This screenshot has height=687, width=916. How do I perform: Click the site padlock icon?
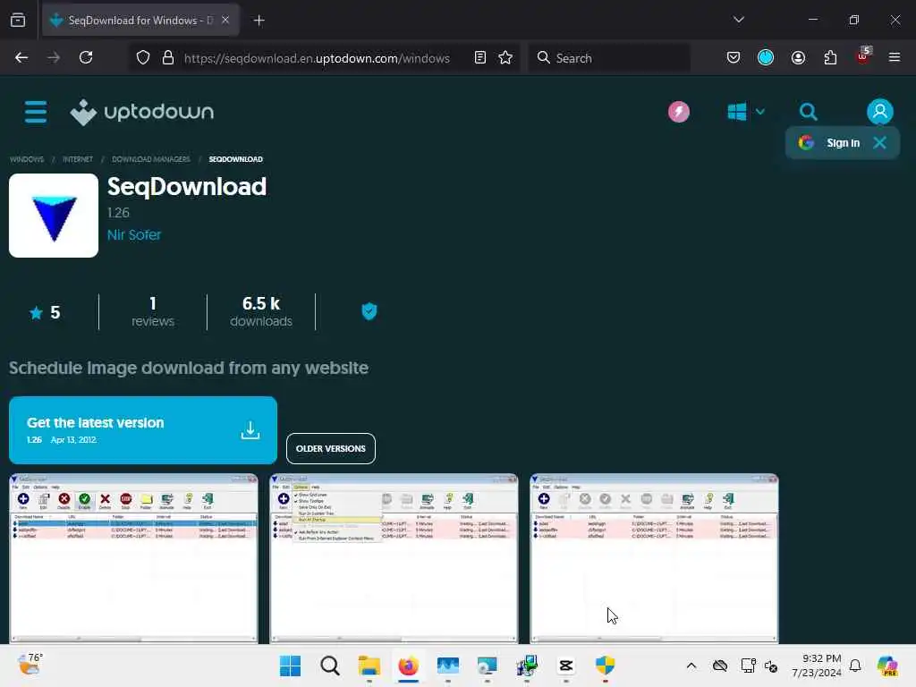click(x=168, y=58)
